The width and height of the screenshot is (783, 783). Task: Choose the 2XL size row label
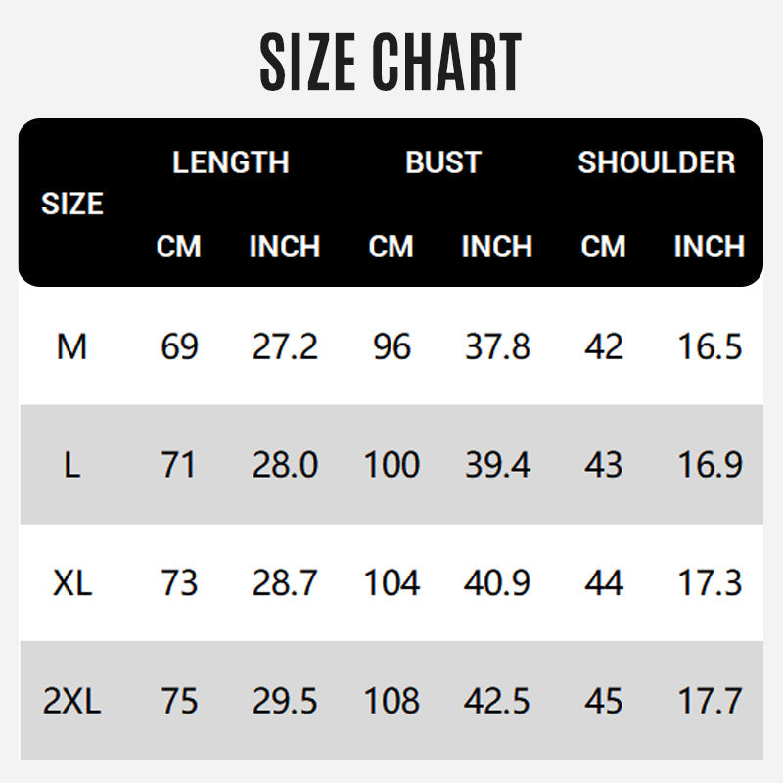pos(72,702)
